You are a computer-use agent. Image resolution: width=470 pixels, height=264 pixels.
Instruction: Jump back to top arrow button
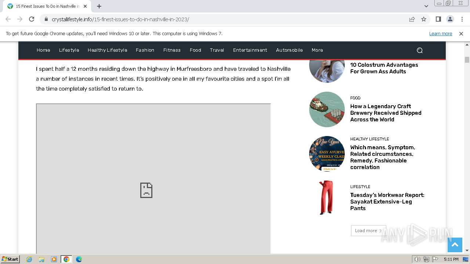(455, 245)
